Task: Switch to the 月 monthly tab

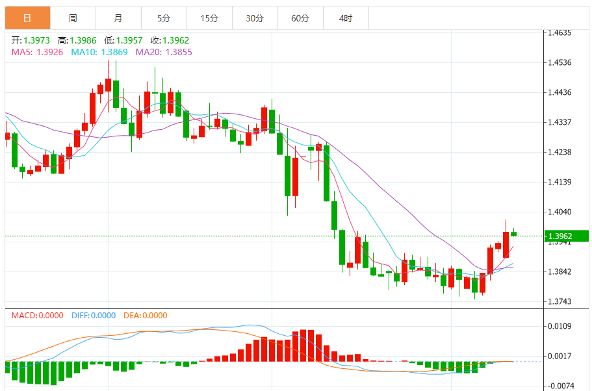Action: 118,18
